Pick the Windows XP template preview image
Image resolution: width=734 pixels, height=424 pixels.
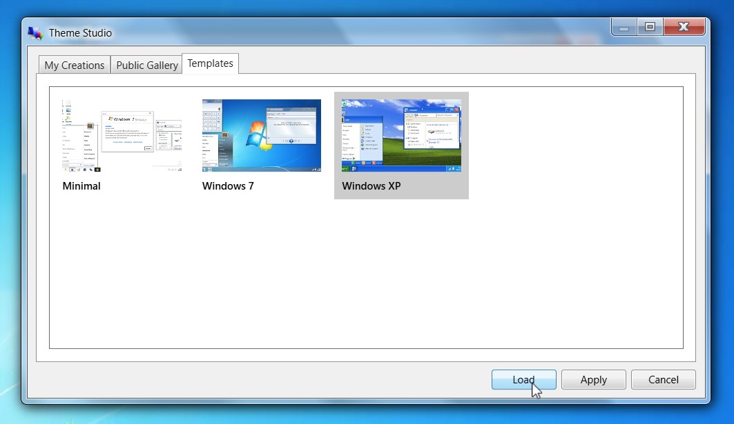tap(401, 135)
